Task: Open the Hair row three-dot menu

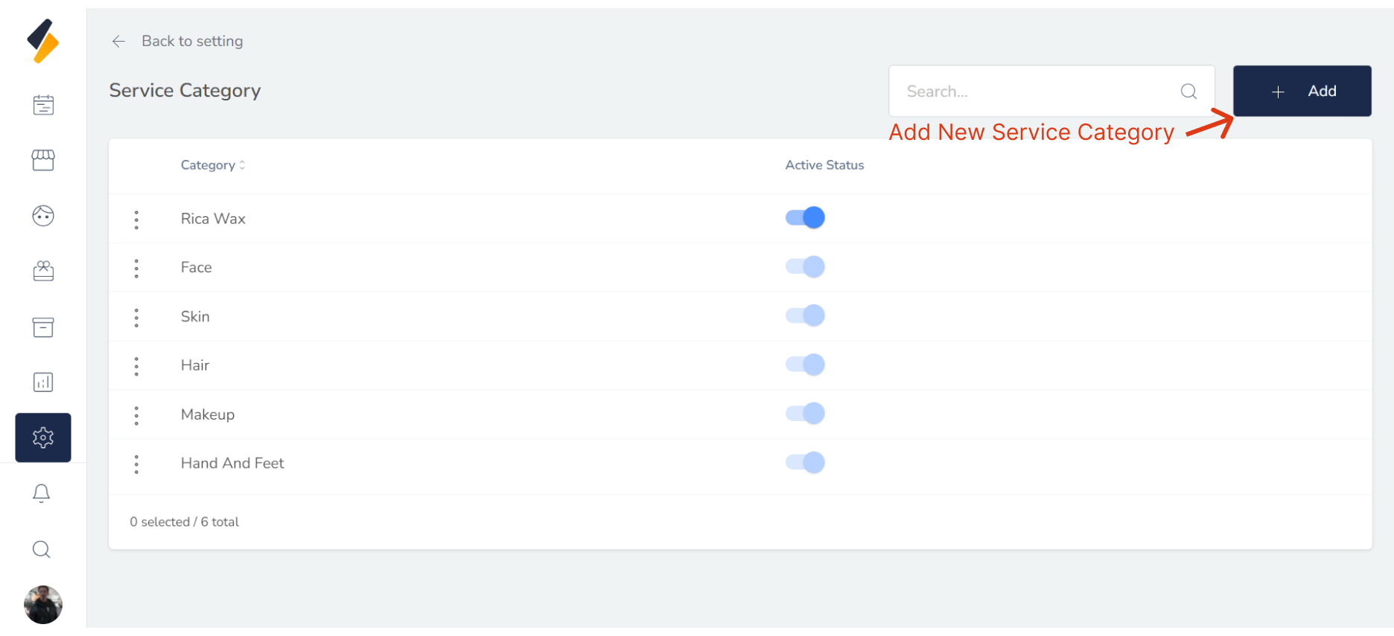Action: (x=136, y=366)
